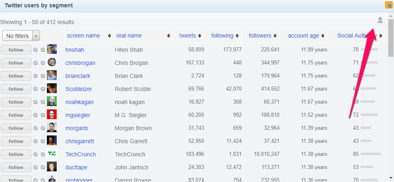Click the sort arrows beside screen name
Image resolution: width=394 pixels, height=182 pixels.
(109, 36)
